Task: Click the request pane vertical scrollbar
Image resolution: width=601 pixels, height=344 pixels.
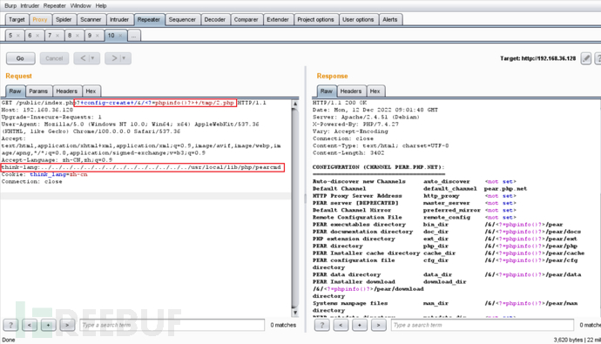Action: coord(295,208)
